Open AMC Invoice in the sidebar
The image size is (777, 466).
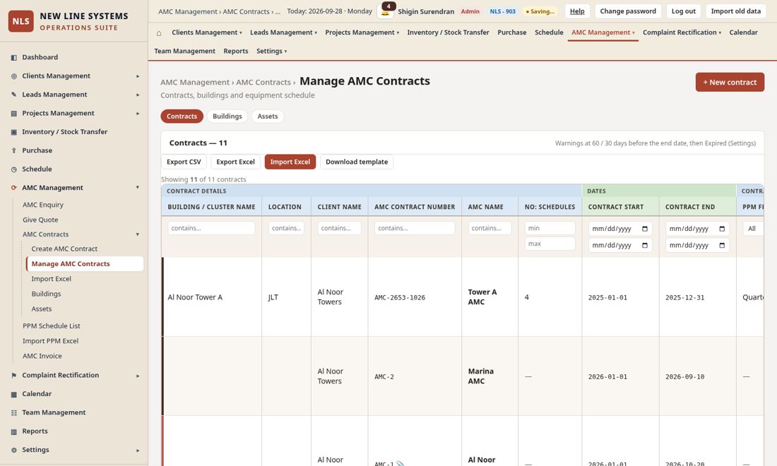42,356
